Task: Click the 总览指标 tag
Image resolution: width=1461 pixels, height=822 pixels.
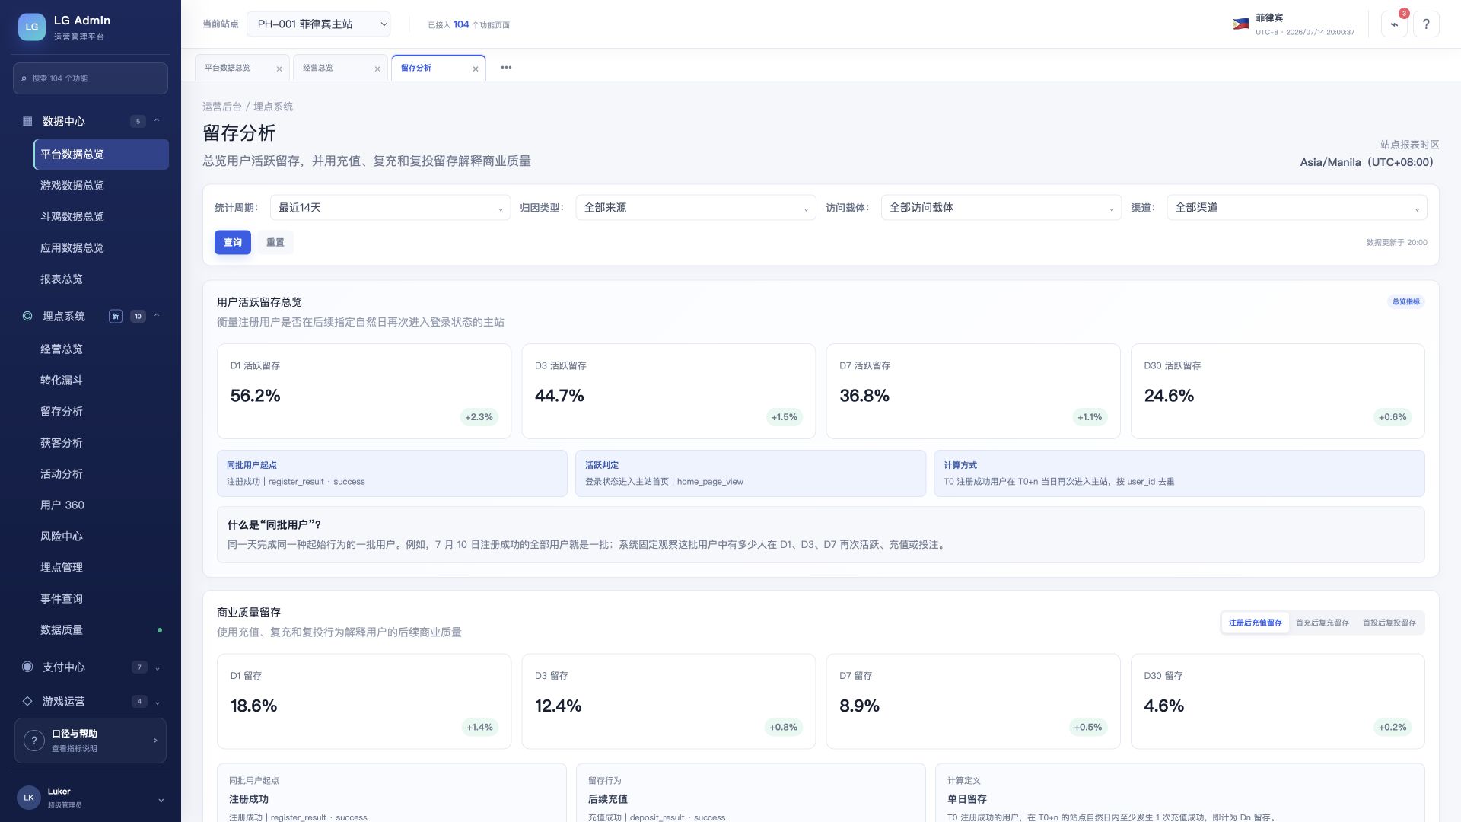Action: click(x=1406, y=301)
